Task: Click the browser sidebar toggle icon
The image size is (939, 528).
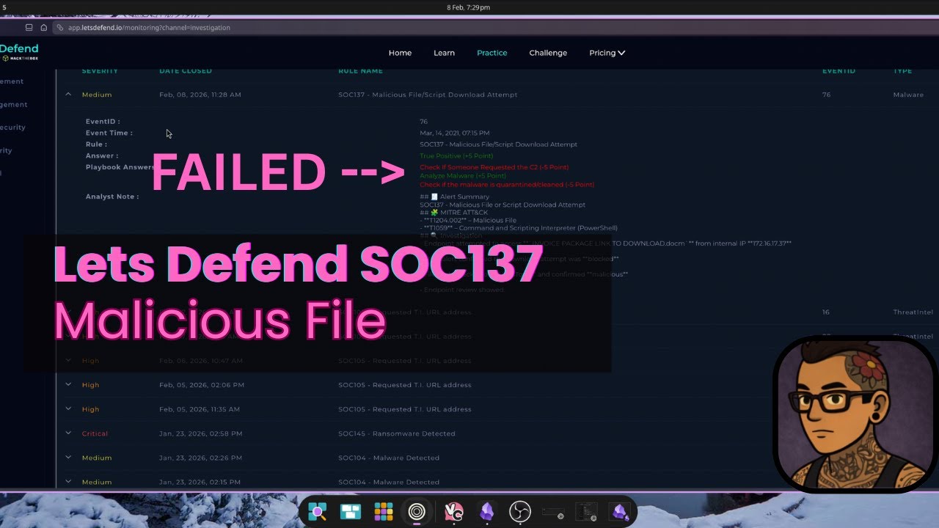Action: 29,27
